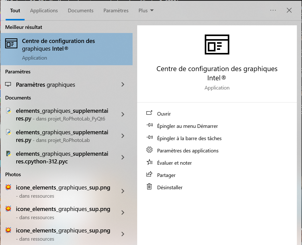Screen dimensions: 302x245
Task: Expand the Plus dropdown menu
Action: click(x=146, y=10)
